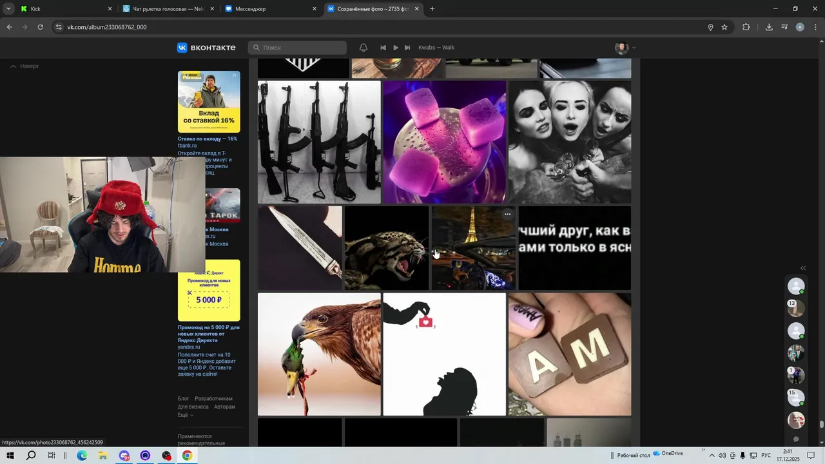Play the track Kwabs — Walk
Image resolution: width=825 pixels, height=464 pixels.
pyautogui.click(x=396, y=48)
